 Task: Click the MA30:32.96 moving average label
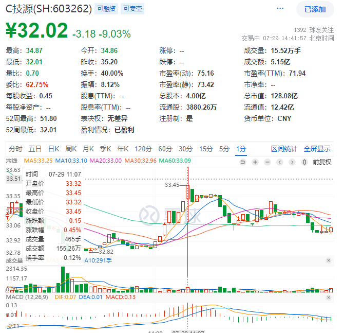click(x=140, y=161)
